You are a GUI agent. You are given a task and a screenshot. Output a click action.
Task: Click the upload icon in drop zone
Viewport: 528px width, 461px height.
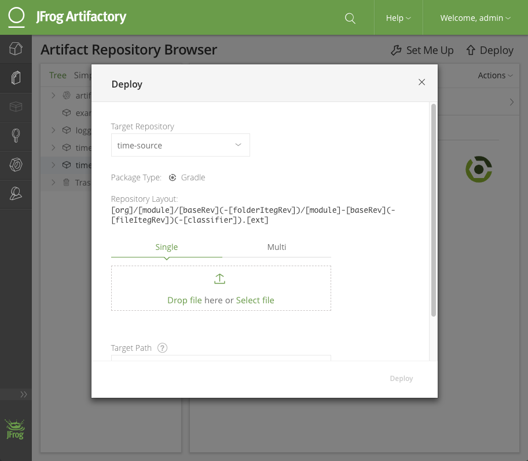click(x=219, y=279)
